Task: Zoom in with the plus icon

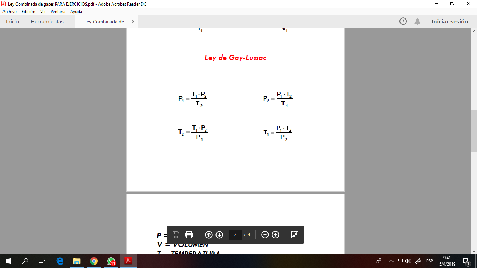Action: pos(276,235)
